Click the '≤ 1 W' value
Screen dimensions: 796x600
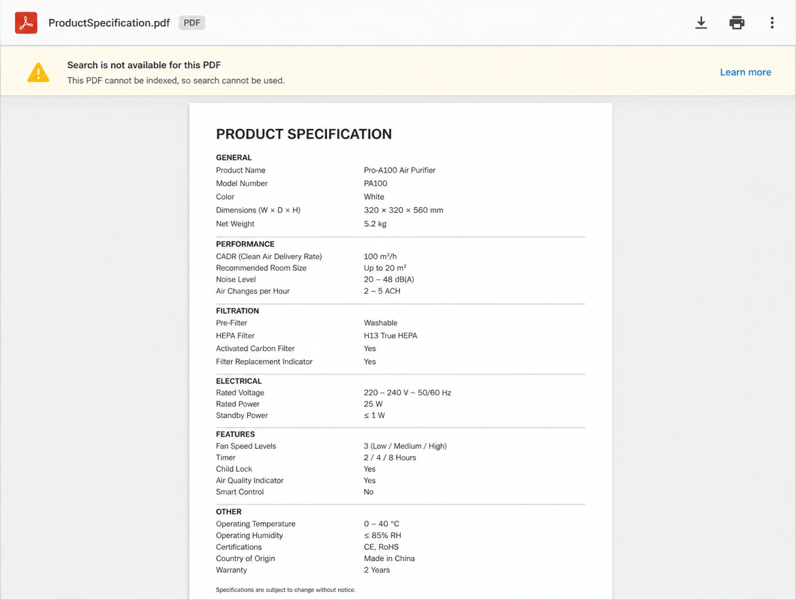374,416
